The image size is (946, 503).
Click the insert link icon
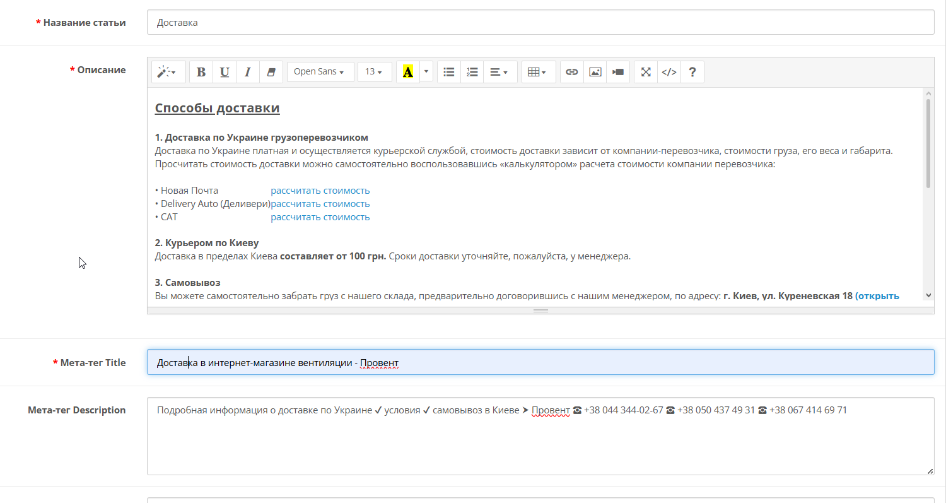click(x=572, y=72)
